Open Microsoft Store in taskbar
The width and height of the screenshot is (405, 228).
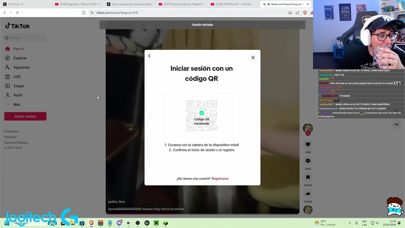click(82, 223)
